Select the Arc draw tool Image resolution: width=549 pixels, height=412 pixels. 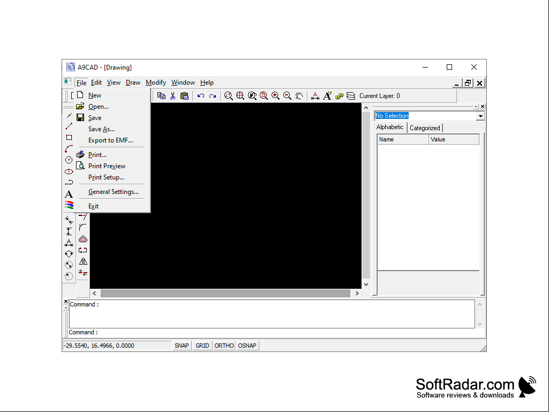(x=69, y=149)
